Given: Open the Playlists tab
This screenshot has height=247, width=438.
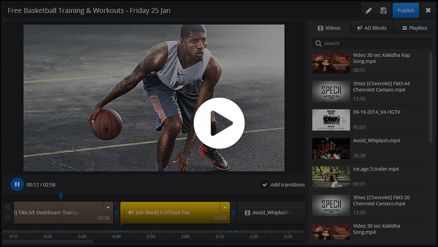Looking at the screenshot, I should [x=414, y=28].
